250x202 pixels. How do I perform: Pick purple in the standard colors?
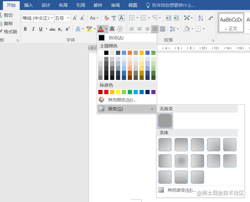pyautogui.click(x=153, y=92)
